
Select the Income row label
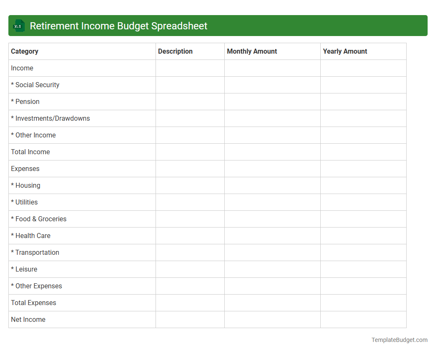tap(22, 68)
